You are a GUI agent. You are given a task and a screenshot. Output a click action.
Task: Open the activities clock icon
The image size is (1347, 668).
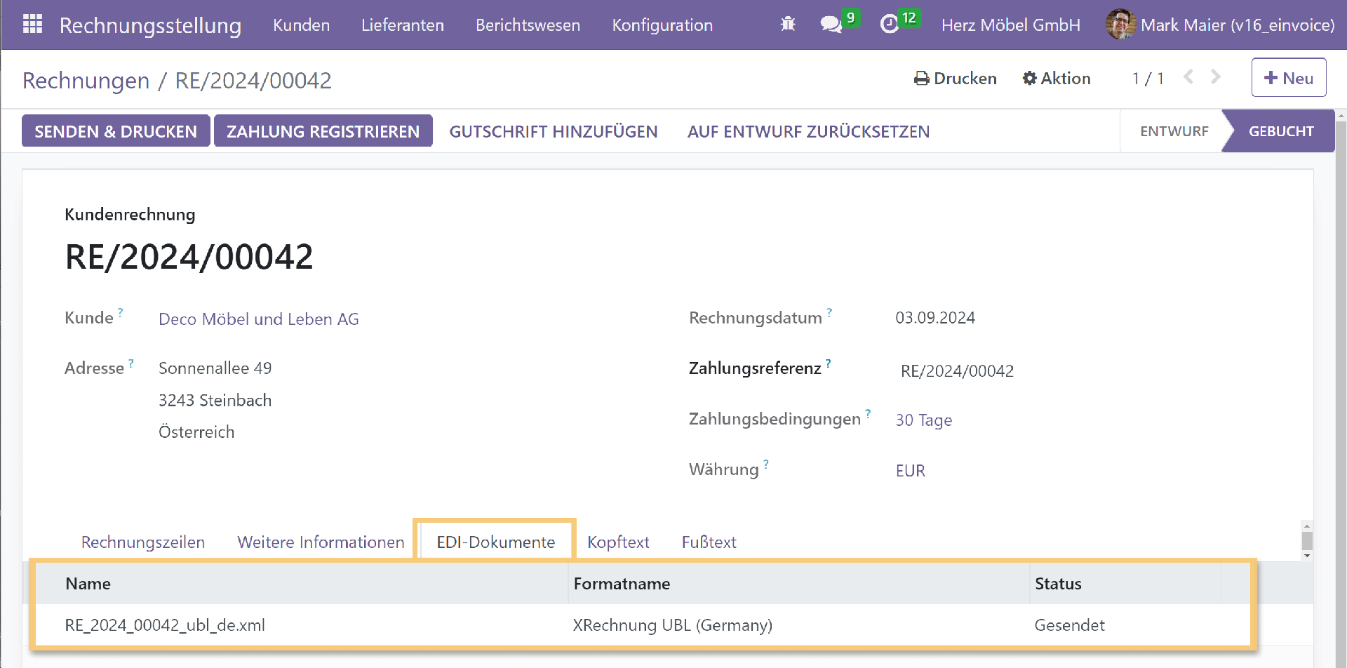pos(889,25)
